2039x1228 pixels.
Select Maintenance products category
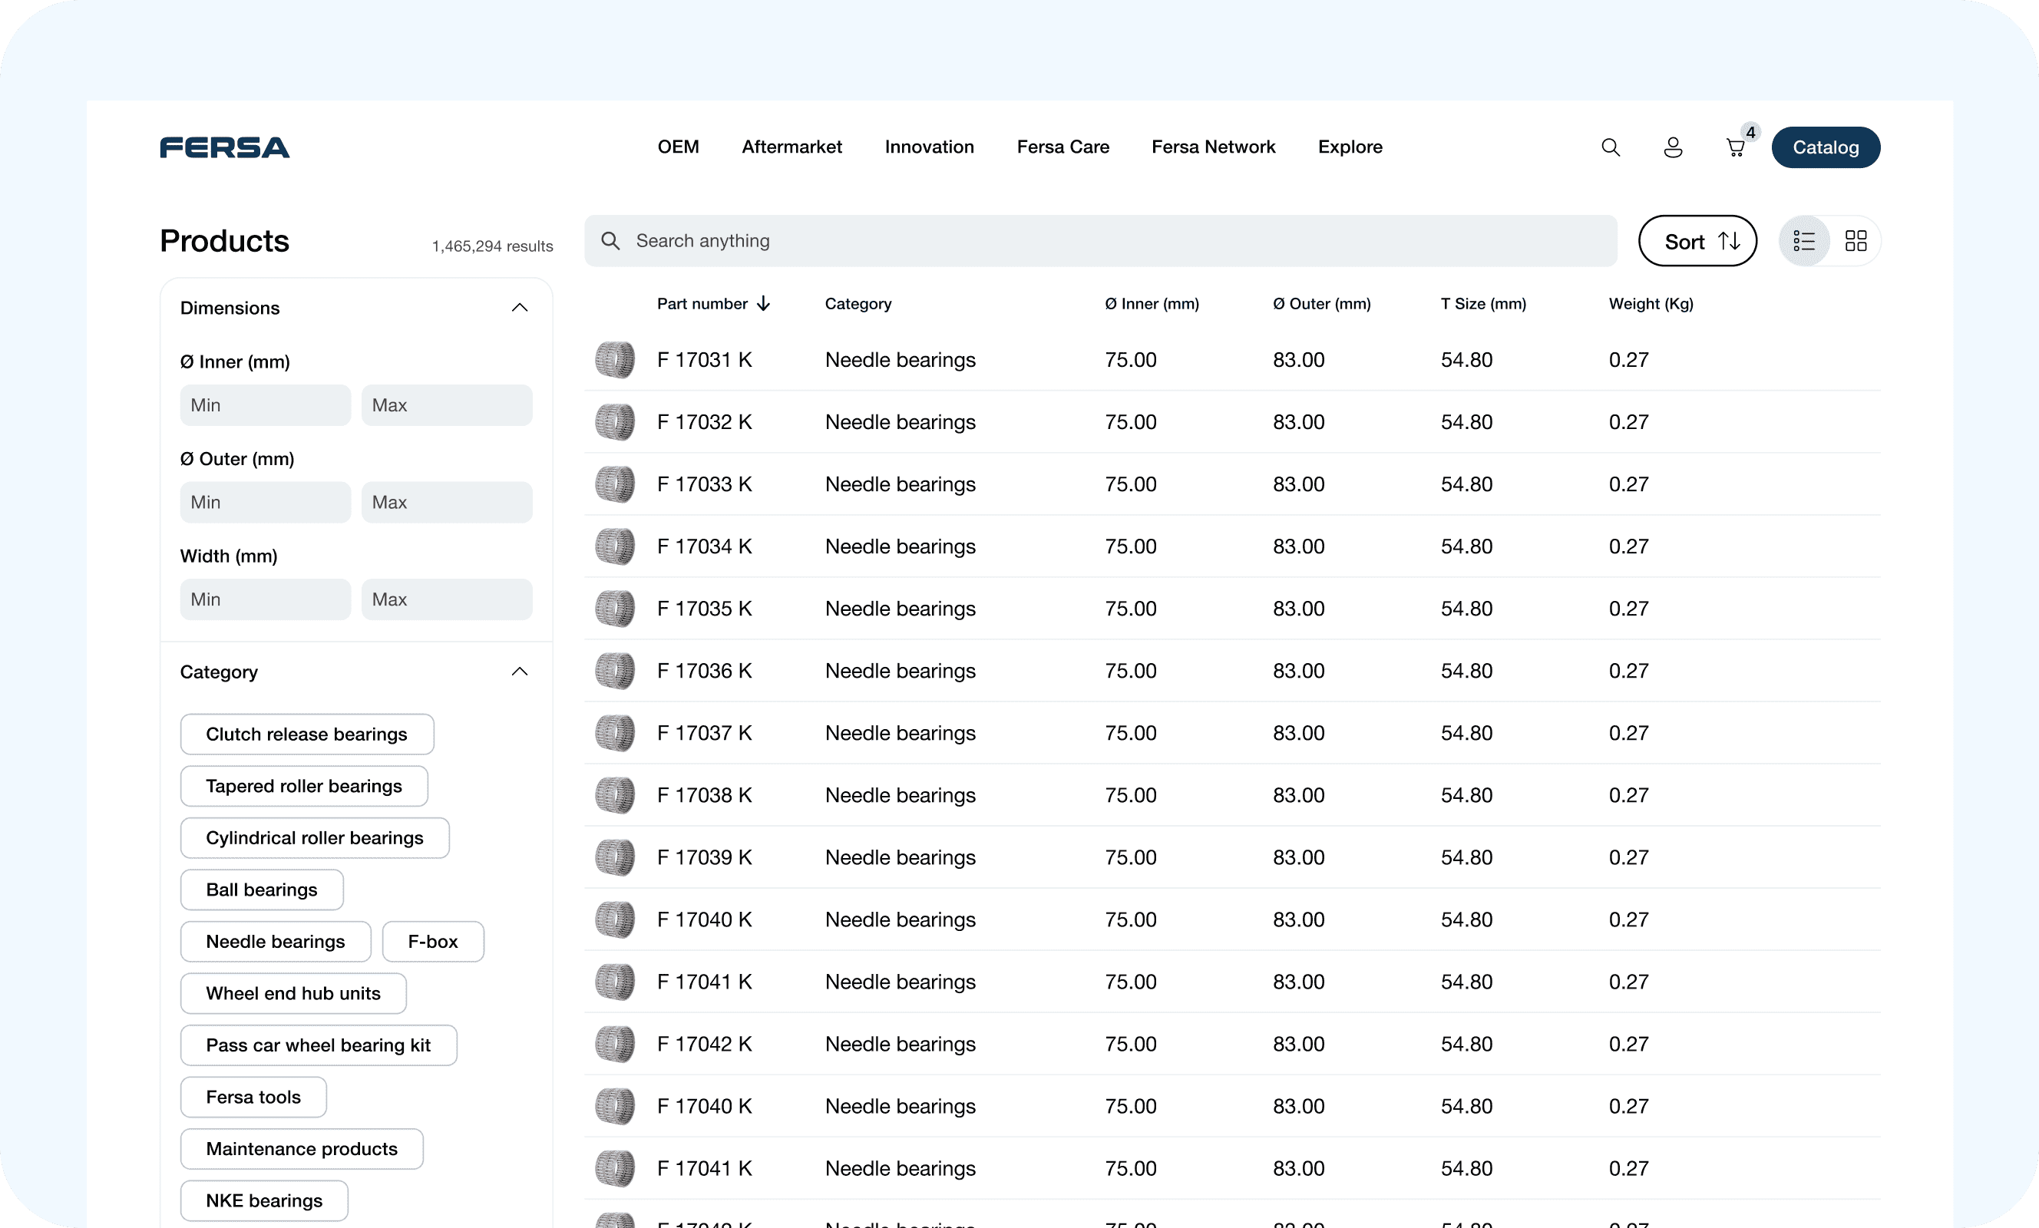click(301, 1148)
